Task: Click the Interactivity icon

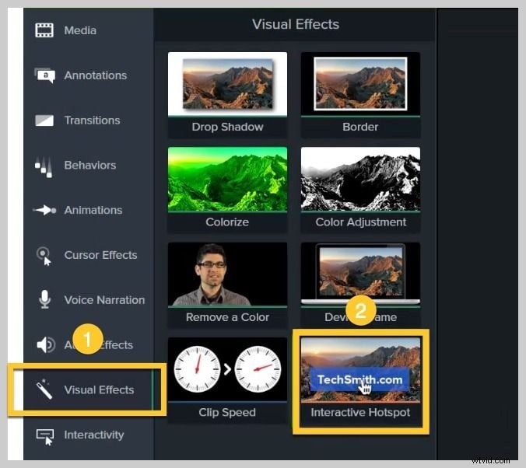Action: pos(45,437)
